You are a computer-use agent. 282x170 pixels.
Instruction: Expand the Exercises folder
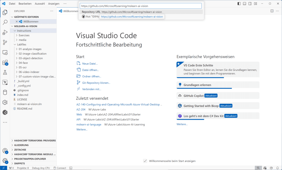point(33,35)
